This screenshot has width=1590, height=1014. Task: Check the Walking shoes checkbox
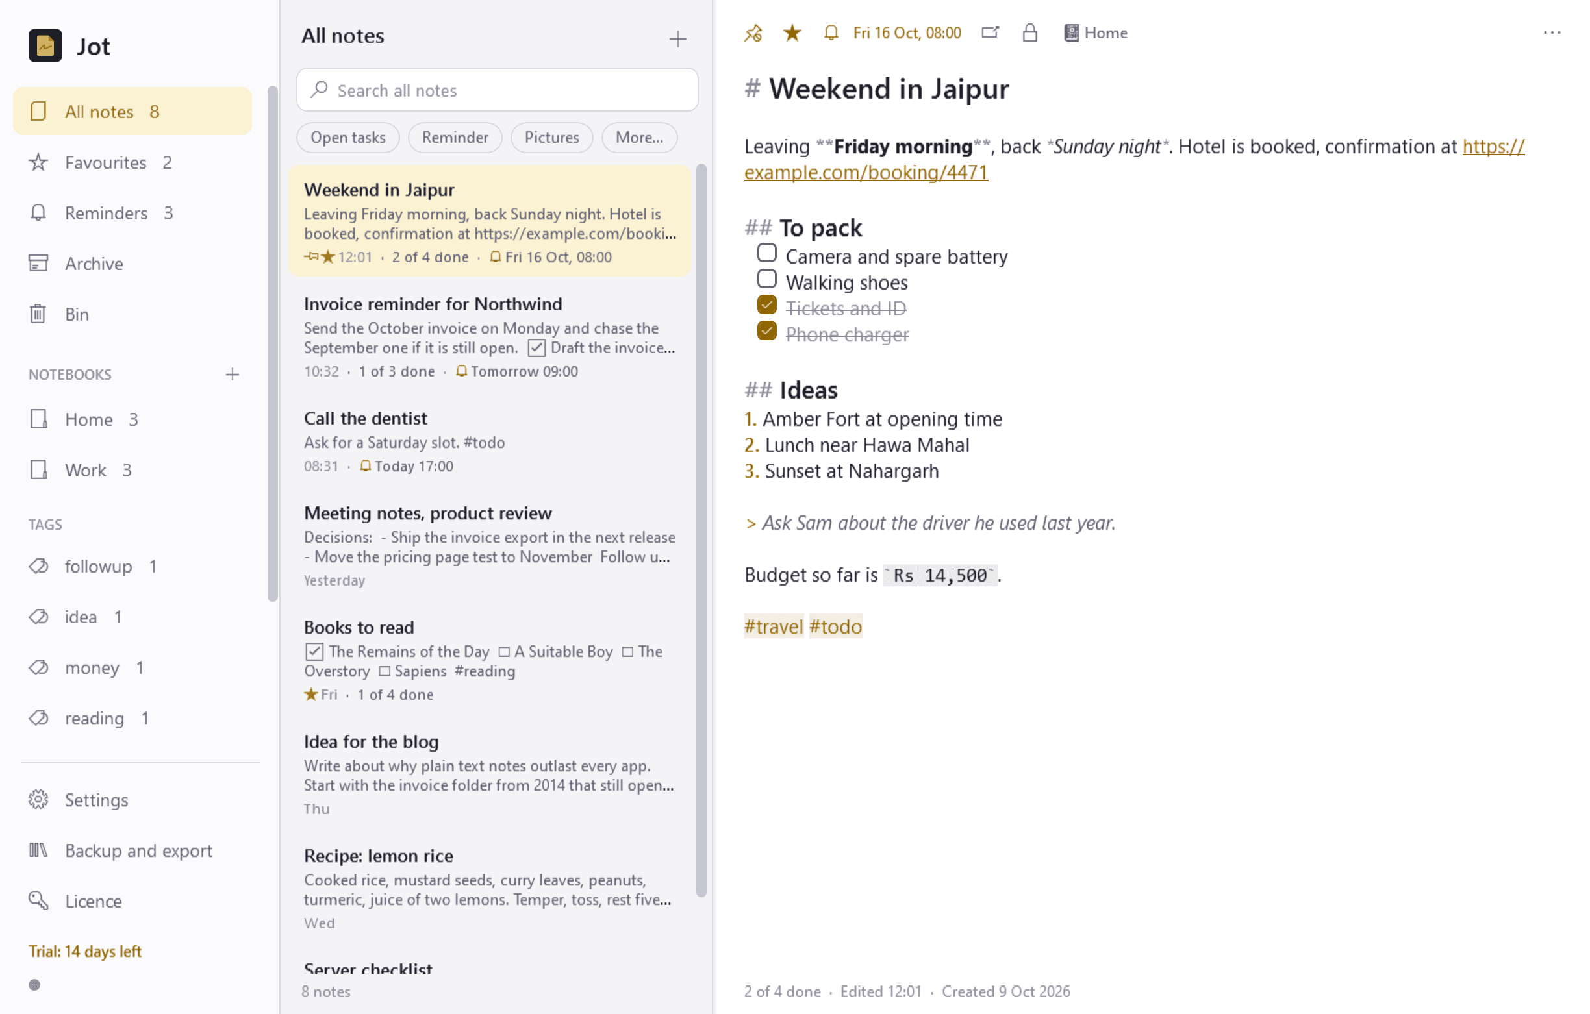click(x=766, y=279)
